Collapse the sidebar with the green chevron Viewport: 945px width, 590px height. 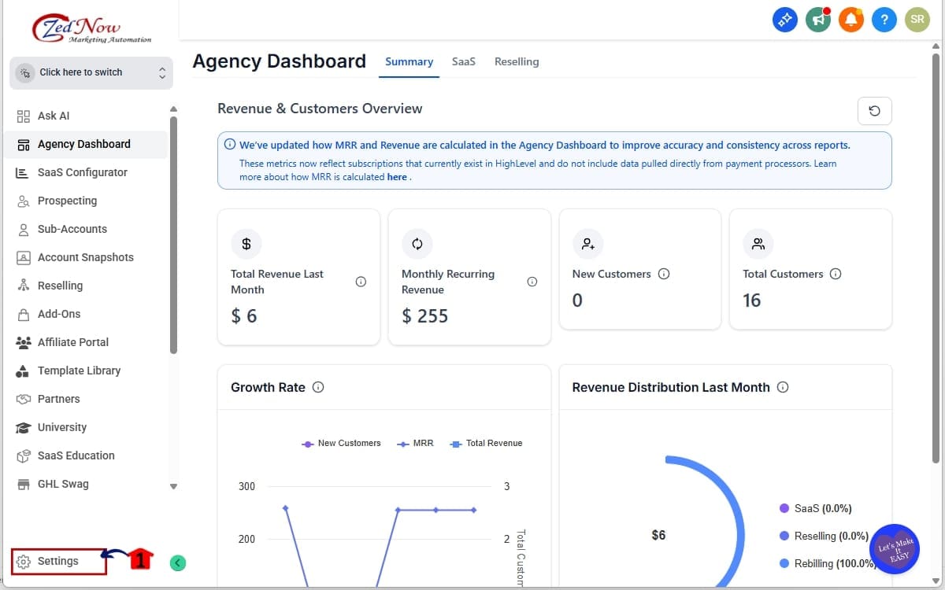point(177,563)
